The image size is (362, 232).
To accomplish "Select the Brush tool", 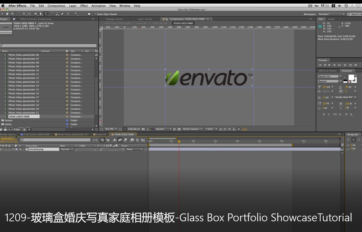I will point(53,14).
